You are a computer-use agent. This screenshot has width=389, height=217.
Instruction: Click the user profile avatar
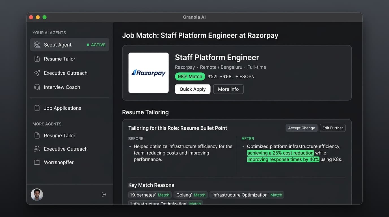tap(37, 194)
